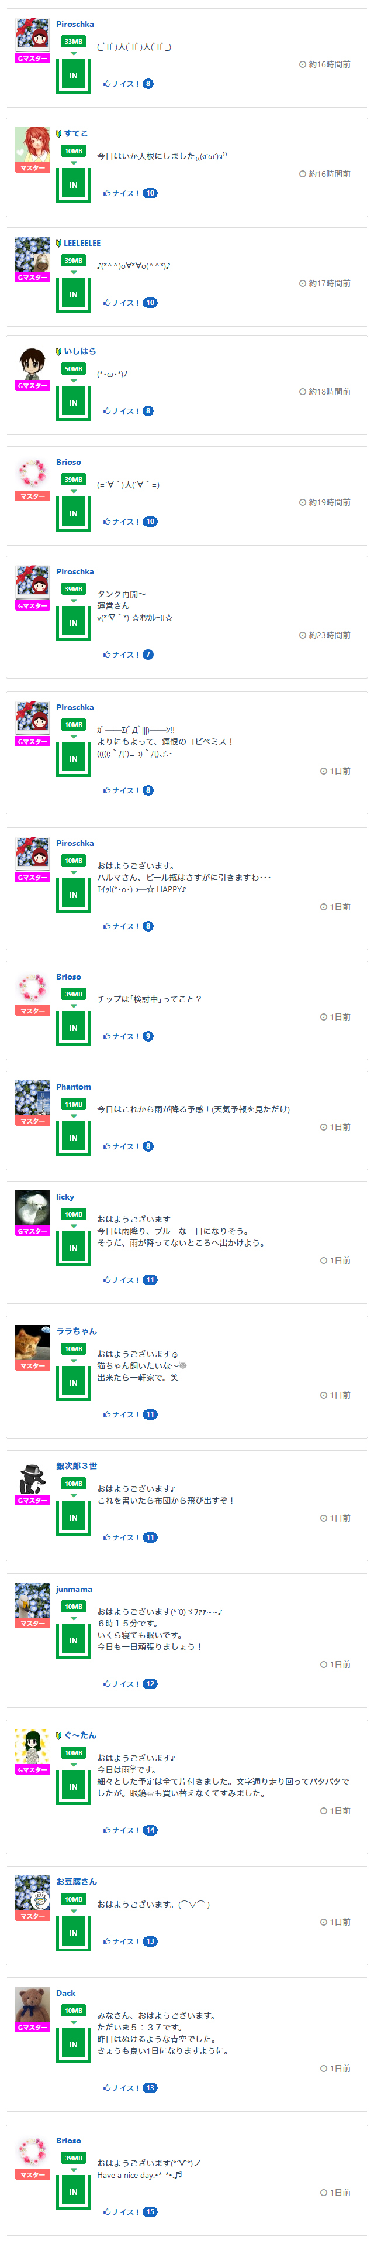Viewport: 374px width, 2243px height.
Task: Click the Gマスター badge under licky's avatar
Action: point(32,1231)
